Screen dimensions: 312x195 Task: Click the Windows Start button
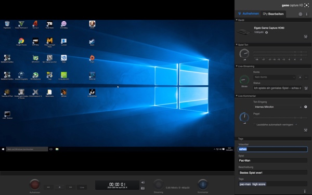tap(3, 149)
